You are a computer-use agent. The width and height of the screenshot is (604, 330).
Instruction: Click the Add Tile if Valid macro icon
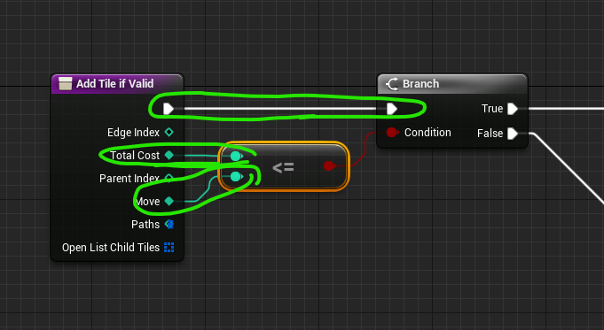(65, 84)
